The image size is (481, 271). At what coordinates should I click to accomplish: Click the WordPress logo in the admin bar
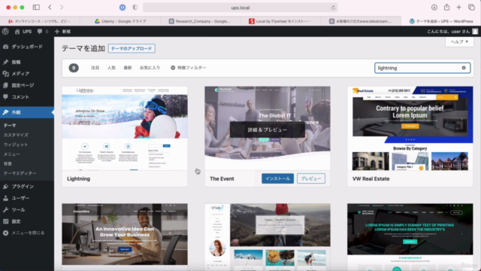(x=5, y=32)
